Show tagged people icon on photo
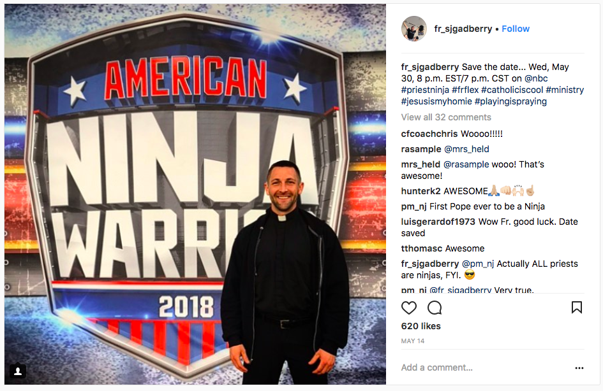This screenshot has width=603, height=391. 18,371
